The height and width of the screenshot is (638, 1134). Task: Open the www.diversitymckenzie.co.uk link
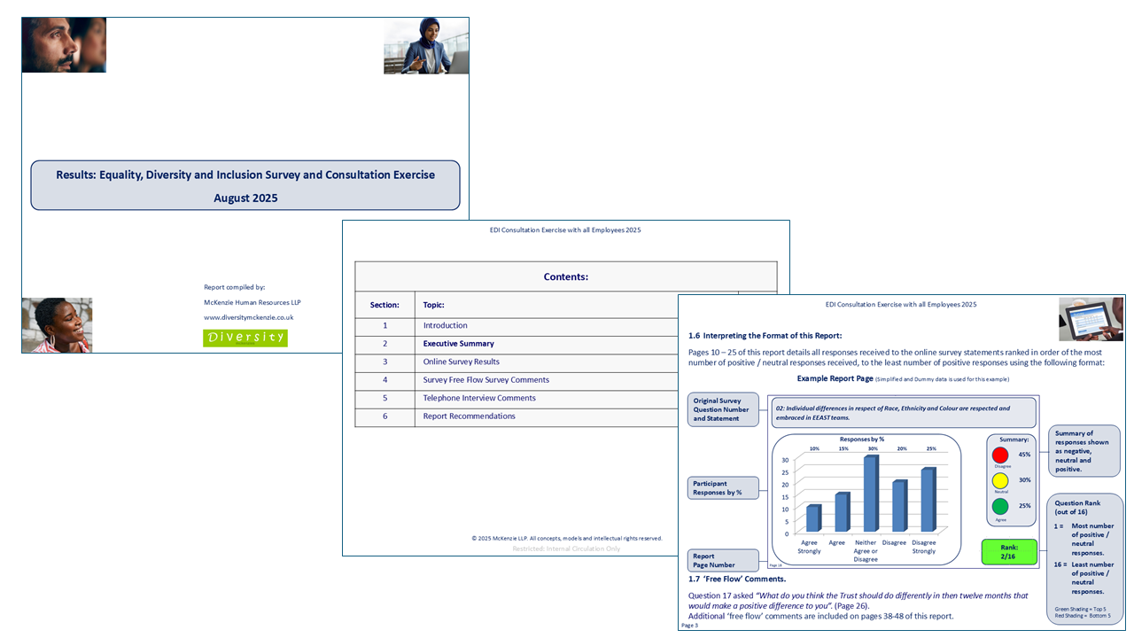(248, 317)
